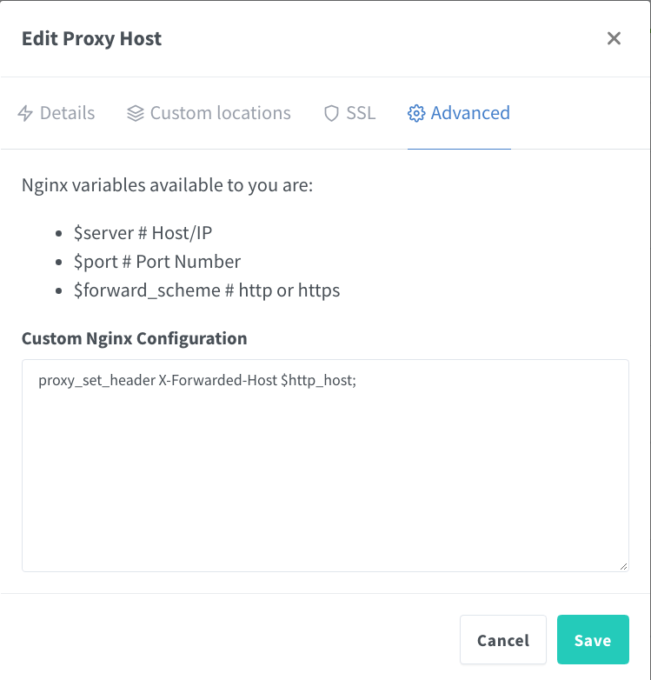Click the 'Nginx variables available' intro text
Image resolution: width=651 pixels, height=680 pixels.
(167, 186)
